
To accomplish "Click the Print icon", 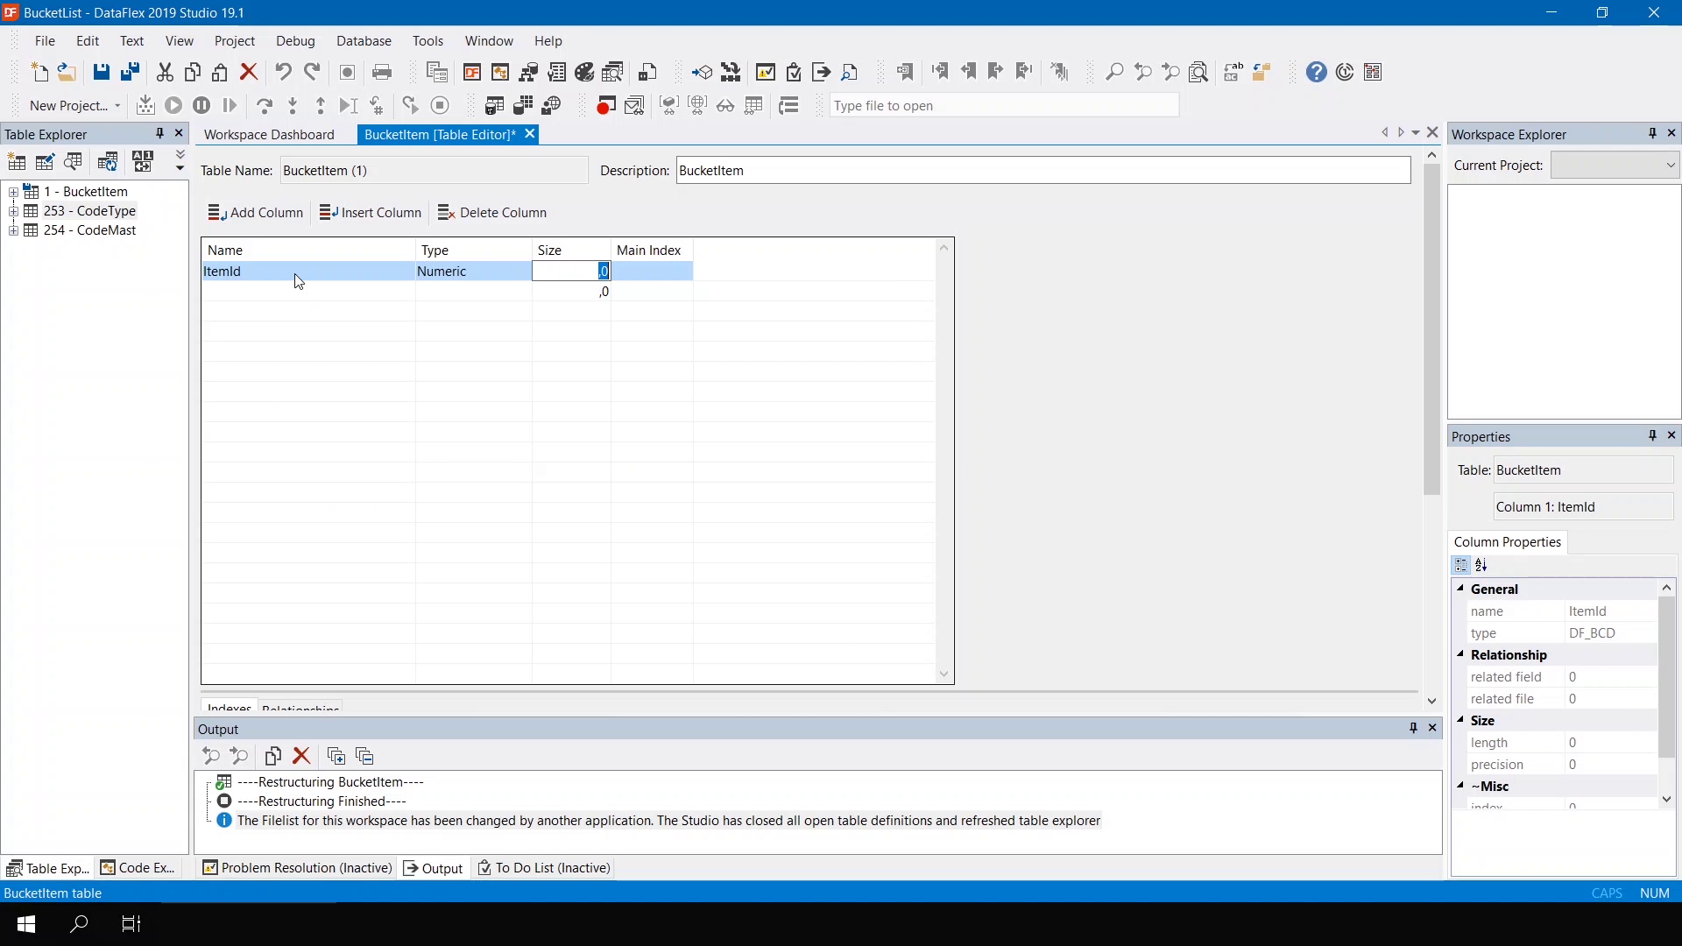I will click(382, 73).
